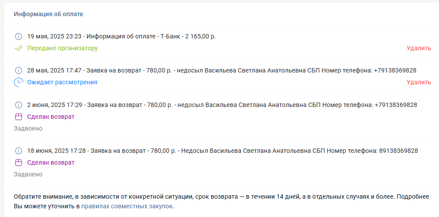
Task: Click the Информация об оплате heading
Action: coord(48,14)
